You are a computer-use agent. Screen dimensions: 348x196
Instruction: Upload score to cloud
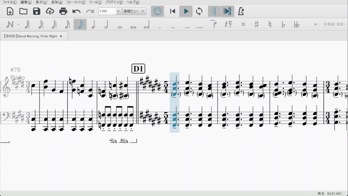pos(50,11)
